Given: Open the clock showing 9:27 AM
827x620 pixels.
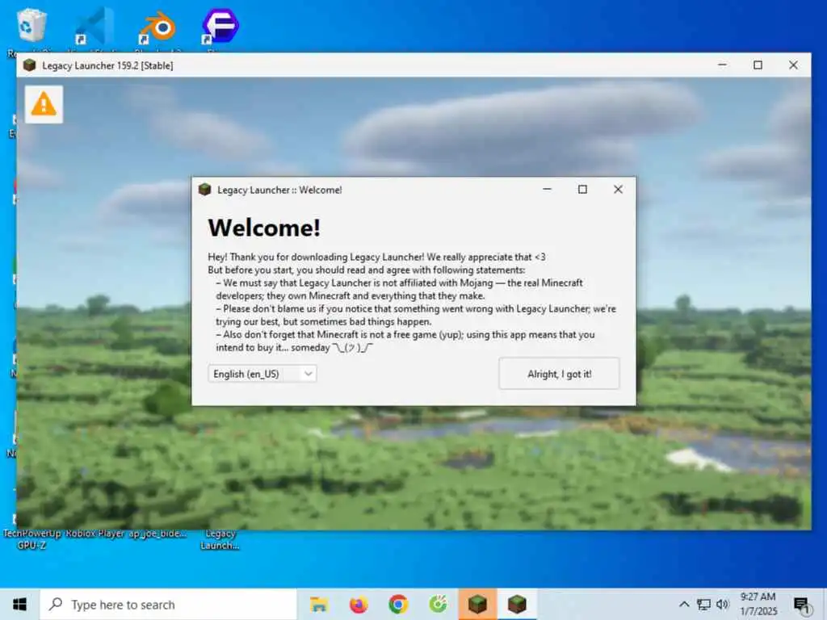Looking at the screenshot, I should click(758, 604).
